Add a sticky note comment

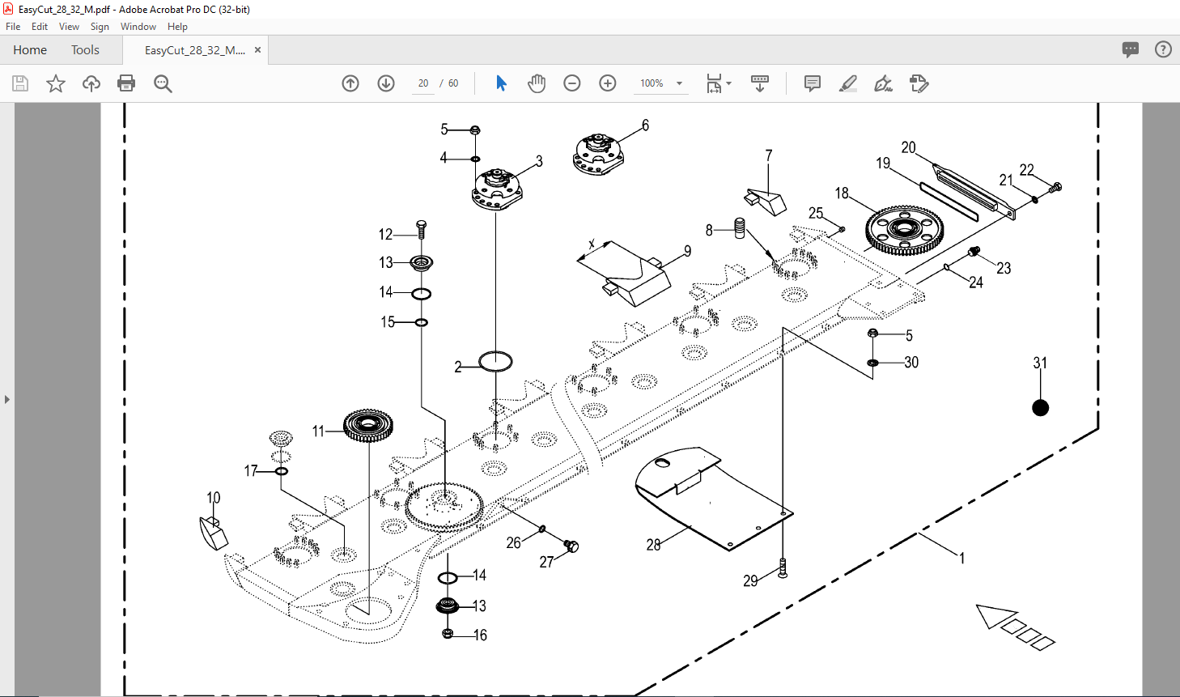[813, 83]
